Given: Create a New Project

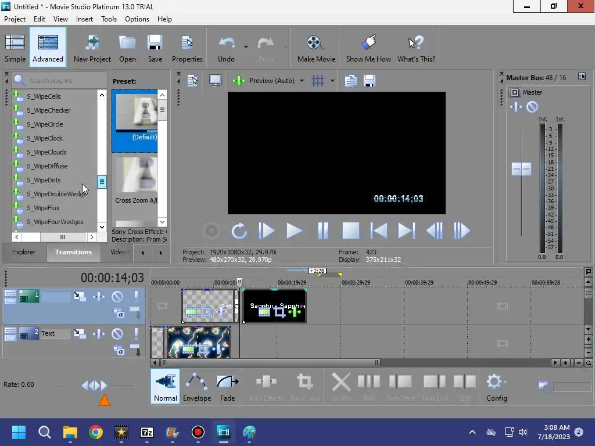Looking at the screenshot, I should (92, 48).
